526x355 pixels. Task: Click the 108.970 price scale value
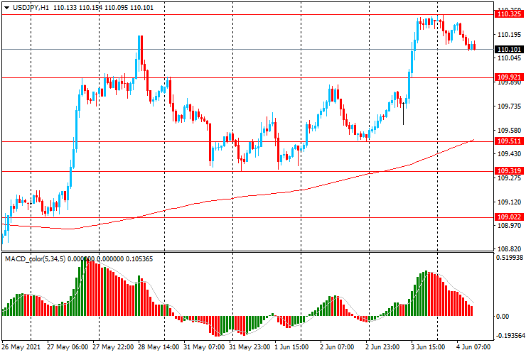click(x=509, y=226)
